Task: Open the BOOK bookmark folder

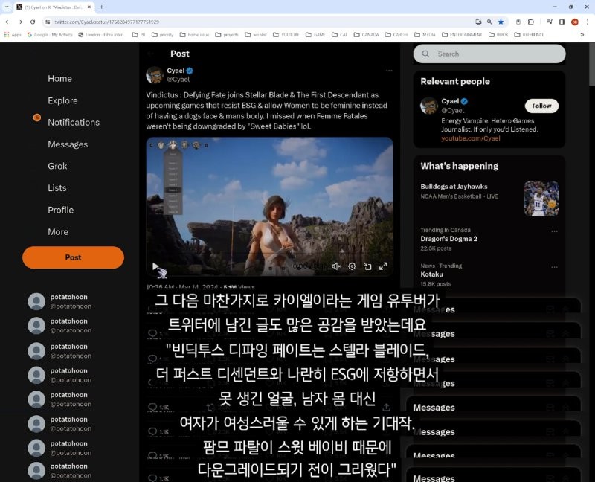Action: (498, 34)
